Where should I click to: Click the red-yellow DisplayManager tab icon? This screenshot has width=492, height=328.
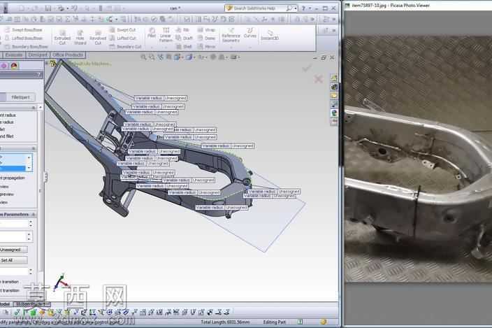pyautogui.click(x=14, y=66)
